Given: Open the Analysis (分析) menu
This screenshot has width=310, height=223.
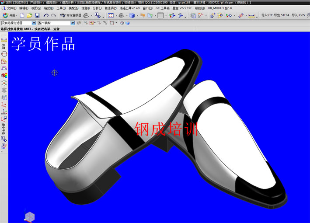Looking at the screenshot, I should pos(97,8).
